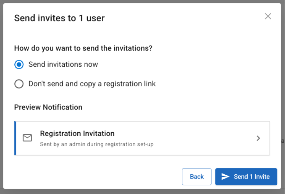
Task: Close the Send invites dialog
Action: (x=268, y=16)
